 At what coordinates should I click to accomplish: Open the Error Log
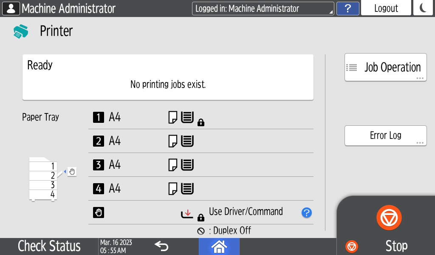pyautogui.click(x=385, y=136)
